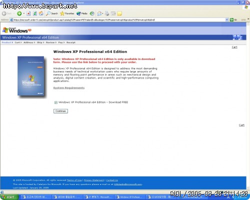This screenshot has height=200, width=250.
Task: Click the yellow note toolbar icon
Action: [119, 13]
